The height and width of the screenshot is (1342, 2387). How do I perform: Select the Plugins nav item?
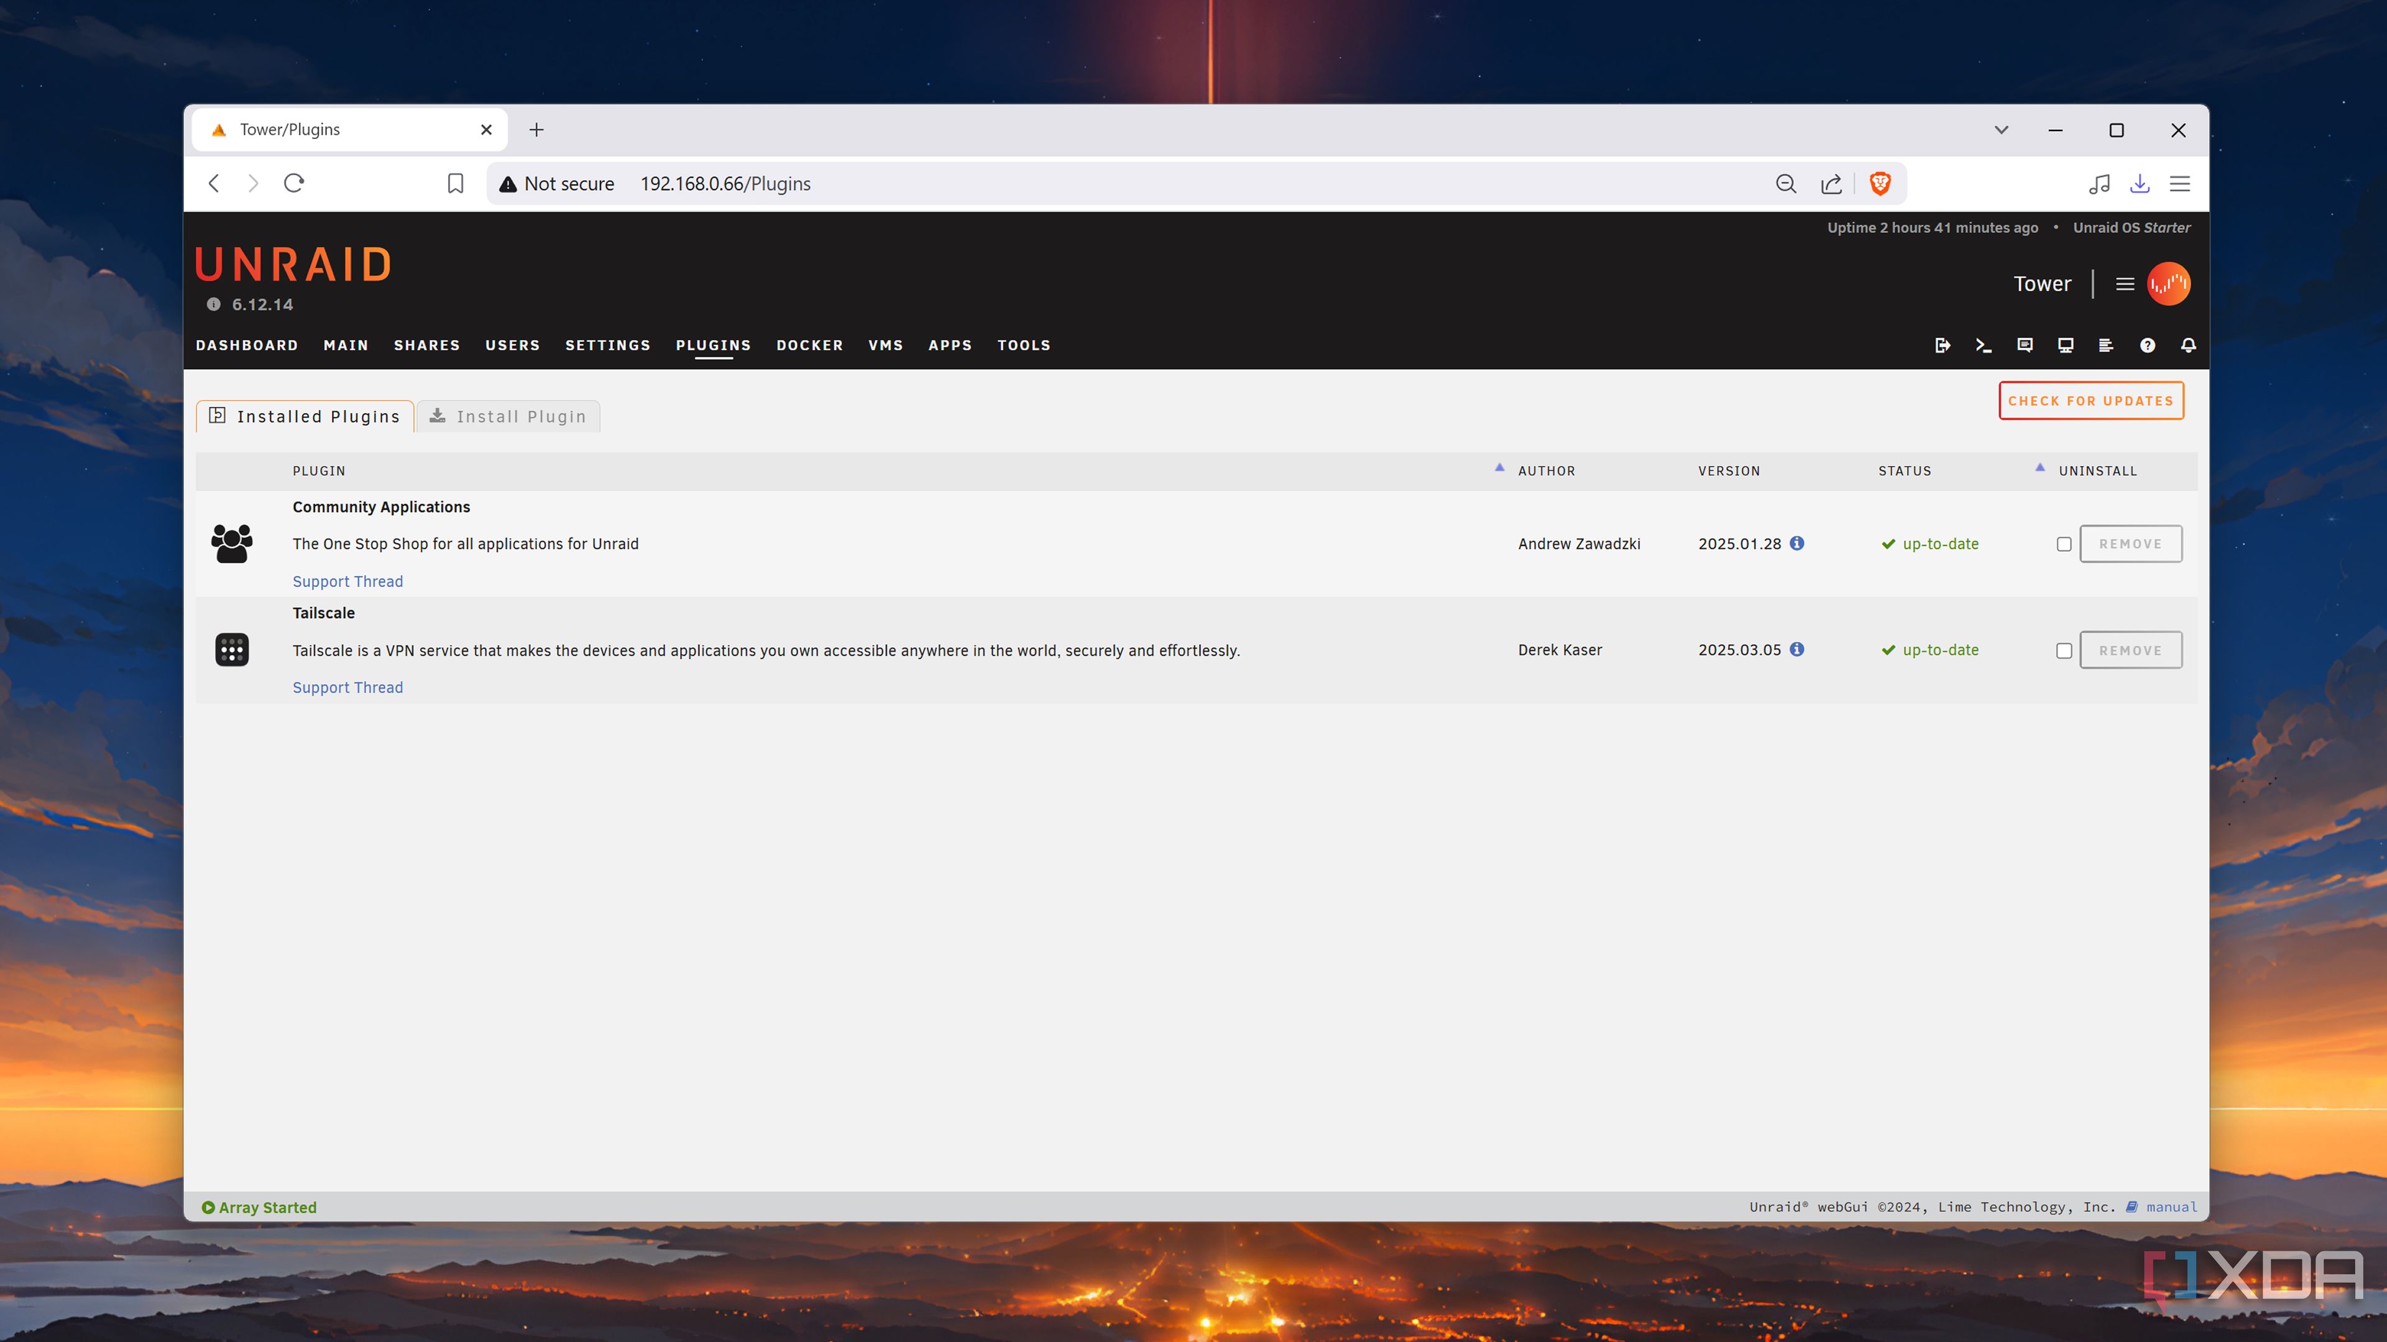pos(714,345)
